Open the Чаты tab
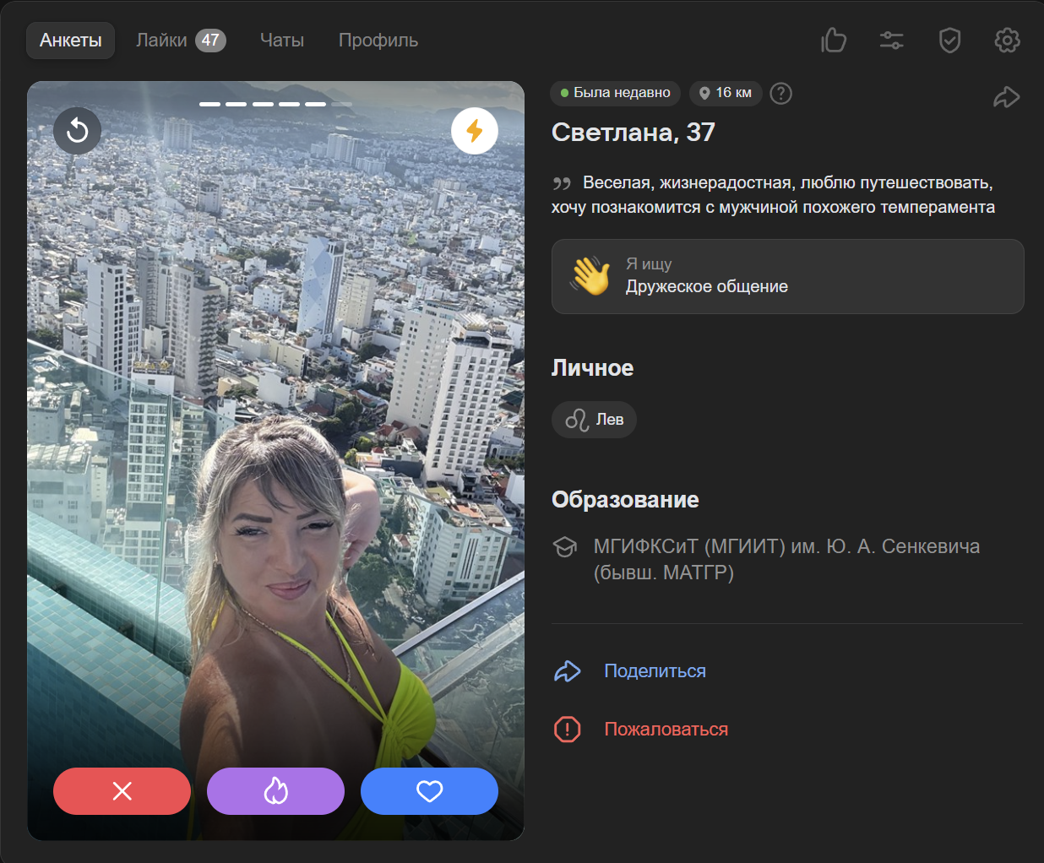The height and width of the screenshot is (863, 1044). [x=282, y=41]
